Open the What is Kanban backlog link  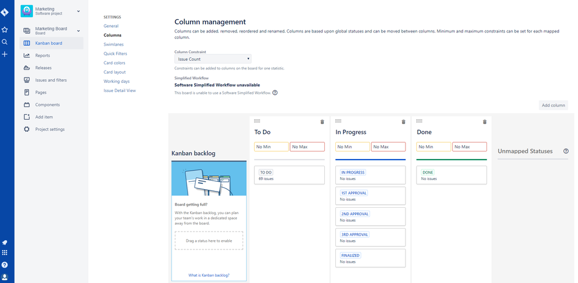[208, 275]
